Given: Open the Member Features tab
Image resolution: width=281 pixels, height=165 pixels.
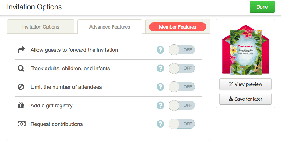Looking at the screenshot, I should coord(177,27).
